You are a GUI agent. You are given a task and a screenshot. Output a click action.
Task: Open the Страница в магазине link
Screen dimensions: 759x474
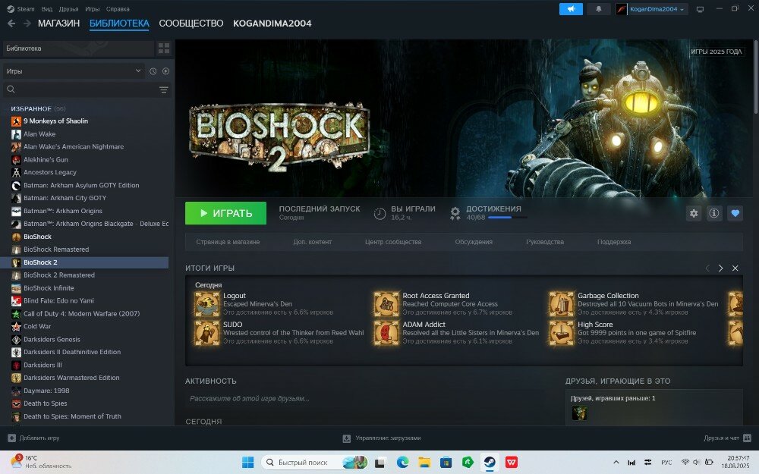click(x=228, y=242)
